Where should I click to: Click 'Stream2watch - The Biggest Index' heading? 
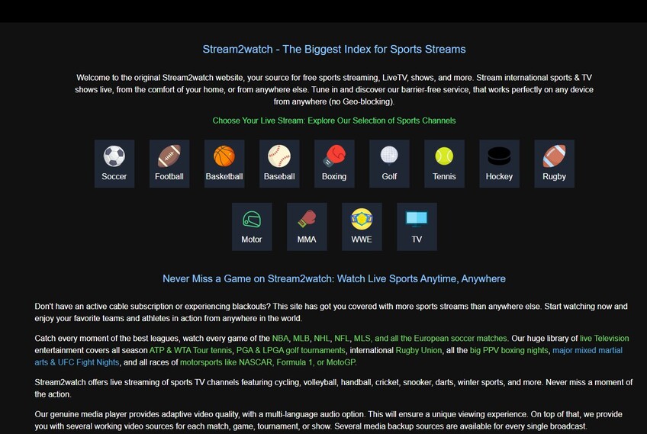pos(334,50)
